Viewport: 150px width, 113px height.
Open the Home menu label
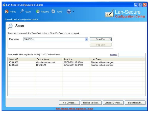[x=13, y=12]
